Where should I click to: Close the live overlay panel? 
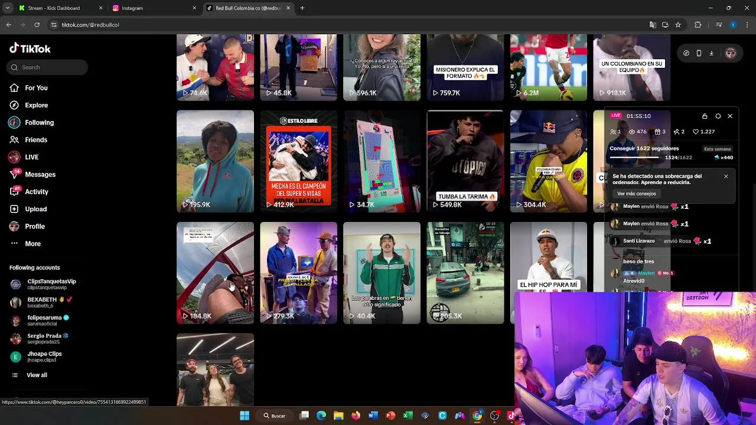click(x=730, y=116)
